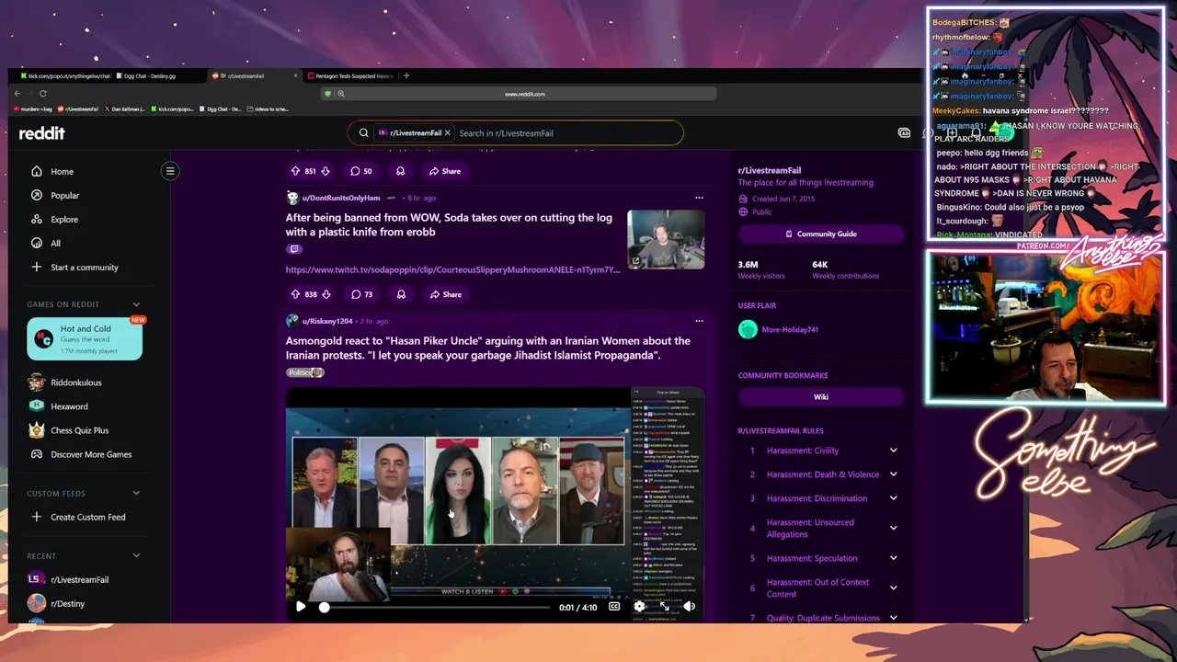Expand rule 5 Harassment: Speculation
The image size is (1177, 662).
tap(893, 558)
